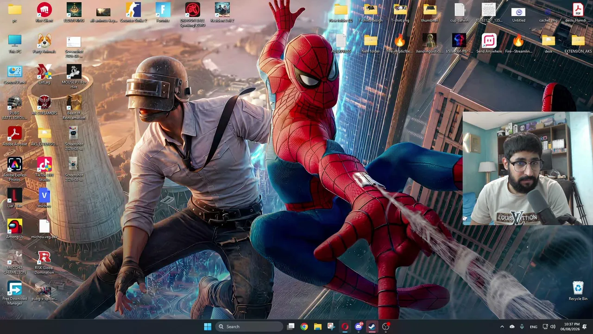This screenshot has height=334, width=593.
Task: Select the fire-r4xp6cfbe flame file
Action: [400, 44]
